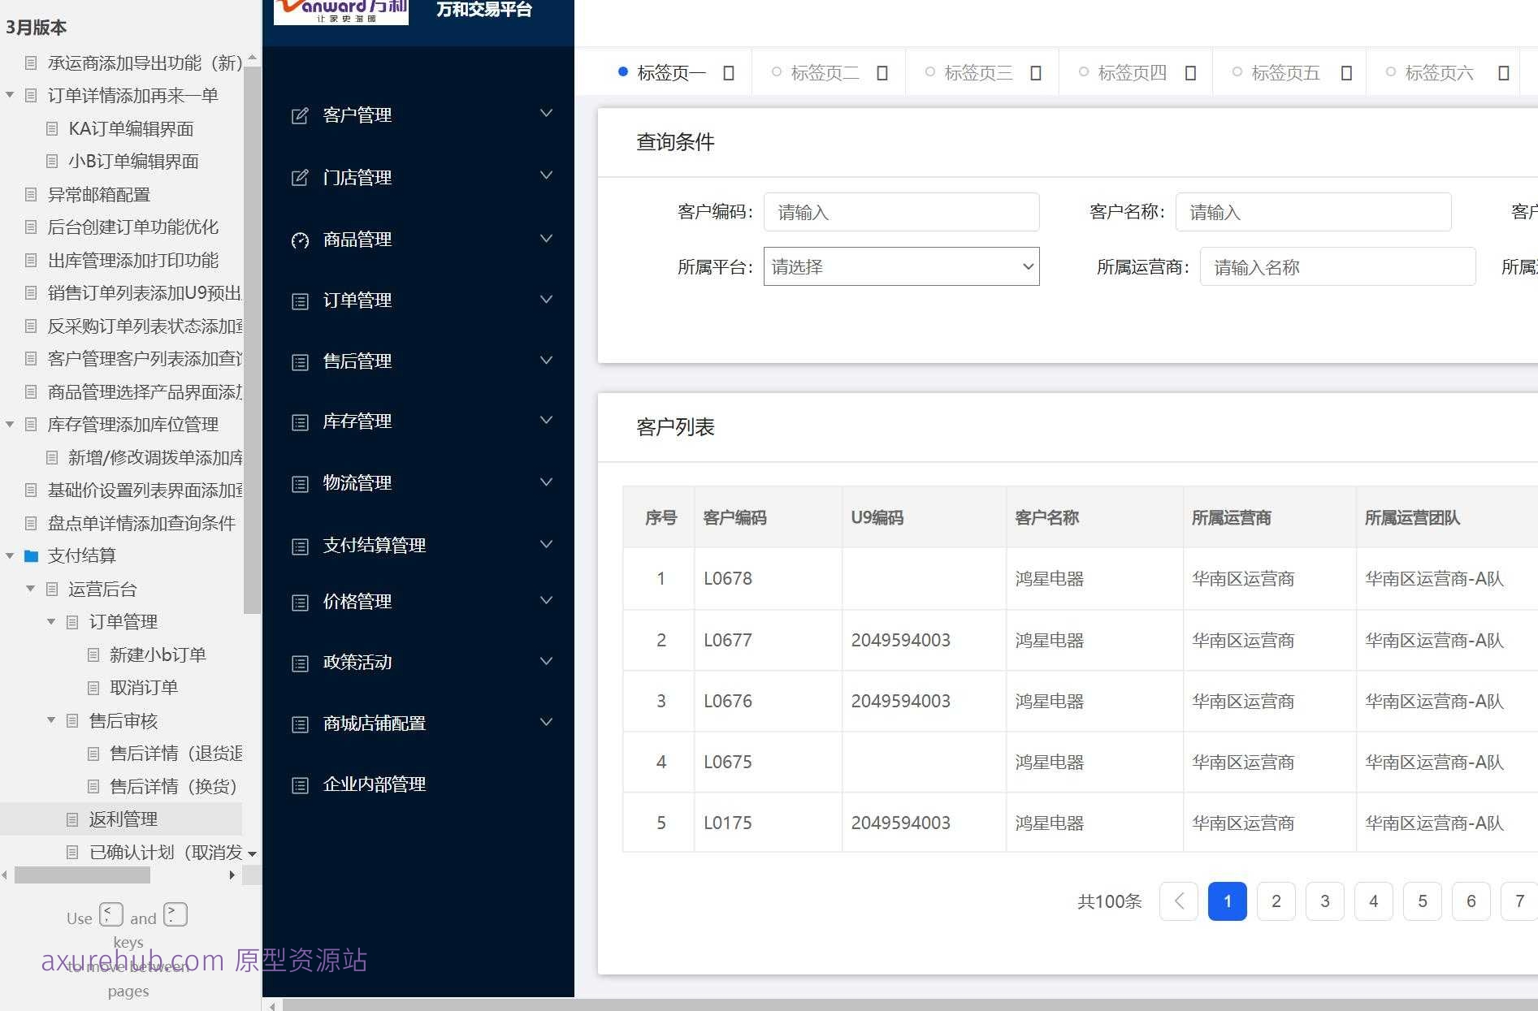Open 商品管理 via its circular icon
Screen dimensions: 1538x1011
pyautogui.click(x=298, y=240)
